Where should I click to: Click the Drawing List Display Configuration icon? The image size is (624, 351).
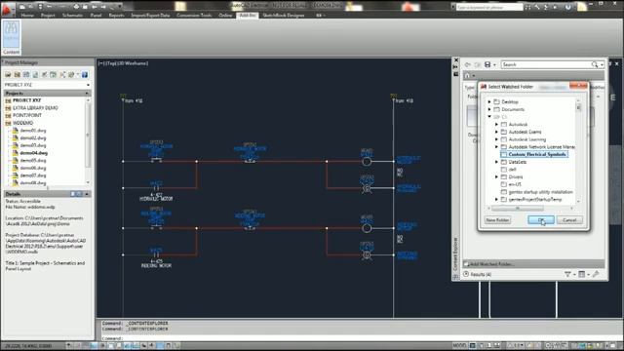(x=62, y=75)
